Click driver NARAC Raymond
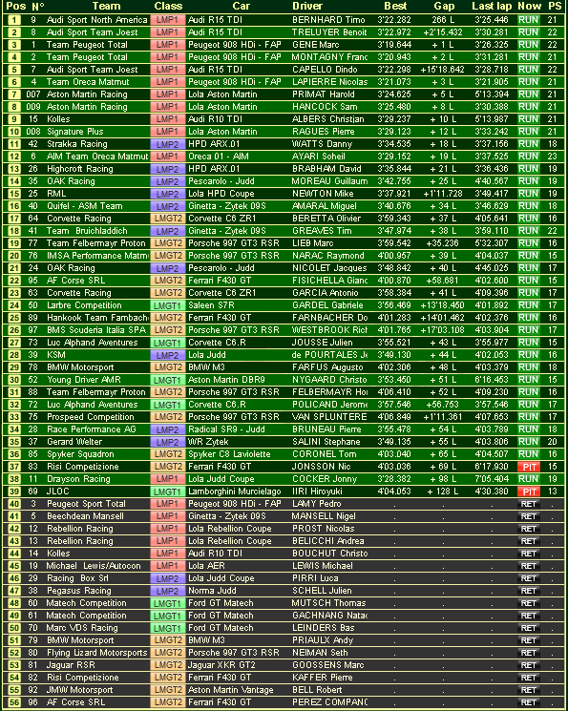 point(328,256)
